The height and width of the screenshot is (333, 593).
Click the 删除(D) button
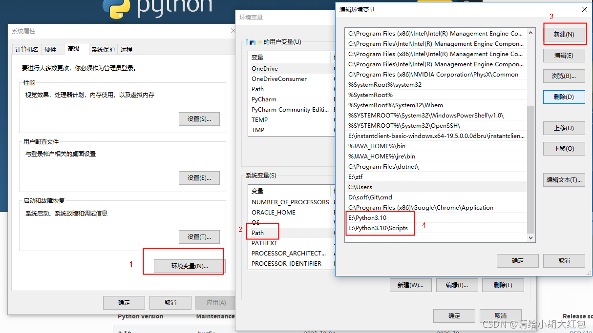pyautogui.click(x=564, y=97)
